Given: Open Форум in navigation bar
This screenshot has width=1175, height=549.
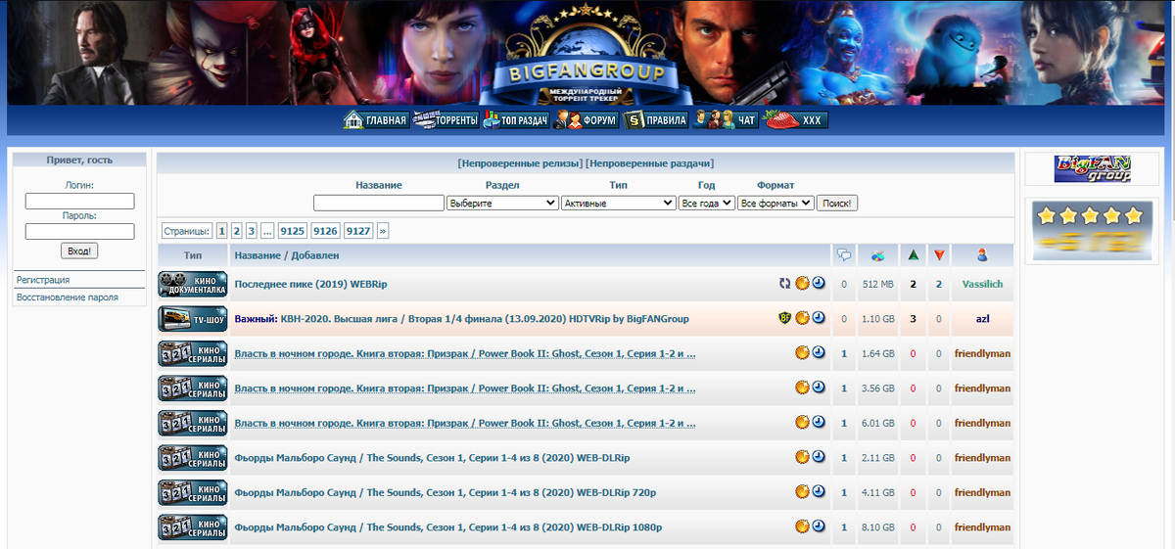Looking at the screenshot, I should (587, 120).
